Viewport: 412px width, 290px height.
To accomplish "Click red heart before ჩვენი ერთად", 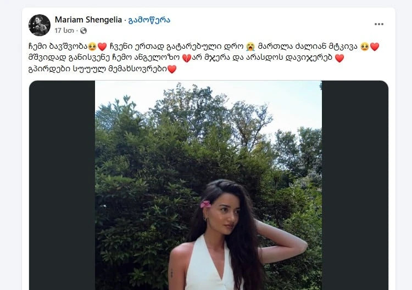I will coord(102,47).
